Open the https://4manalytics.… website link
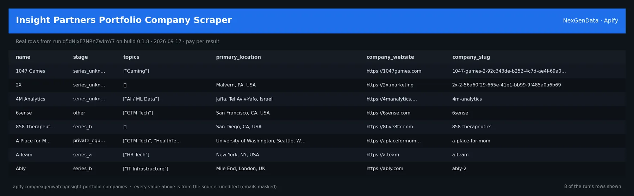The width and height of the screenshot is (634, 196). click(391, 99)
